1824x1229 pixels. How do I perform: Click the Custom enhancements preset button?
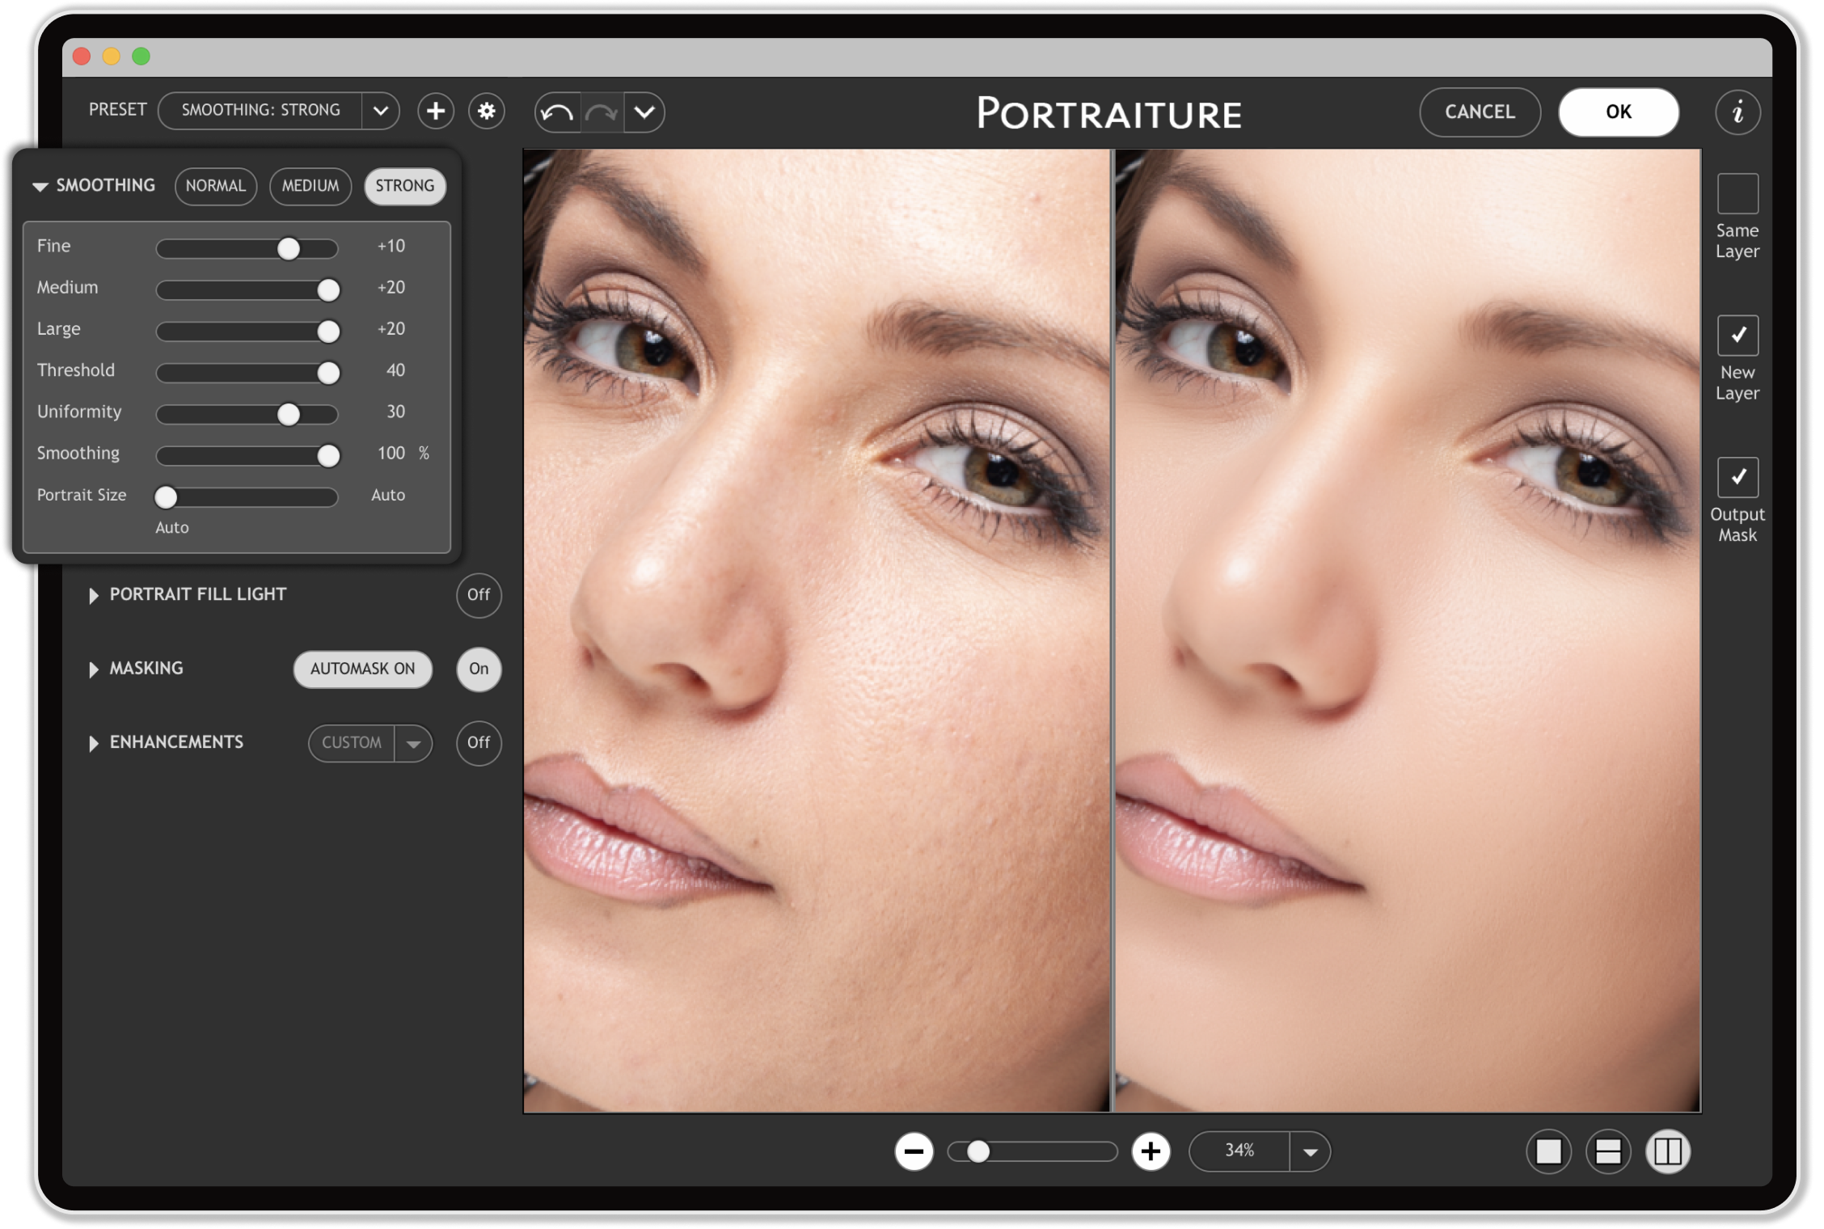tap(352, 743)
